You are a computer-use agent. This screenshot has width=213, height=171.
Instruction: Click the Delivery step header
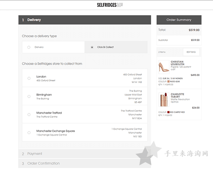coord(84,20)
